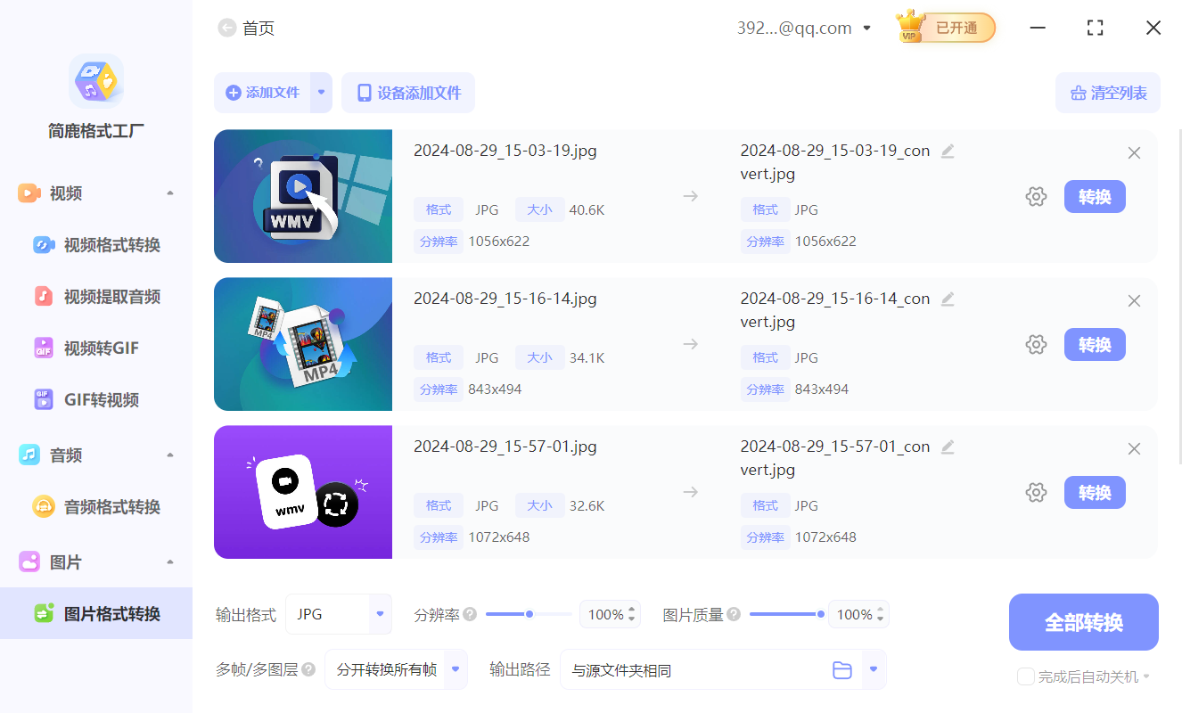Image resolution: width=1182 pixels, height=713 pixels.
Task: Click 全部转换 to convert all files
Action: click(x=1083, y=621)
